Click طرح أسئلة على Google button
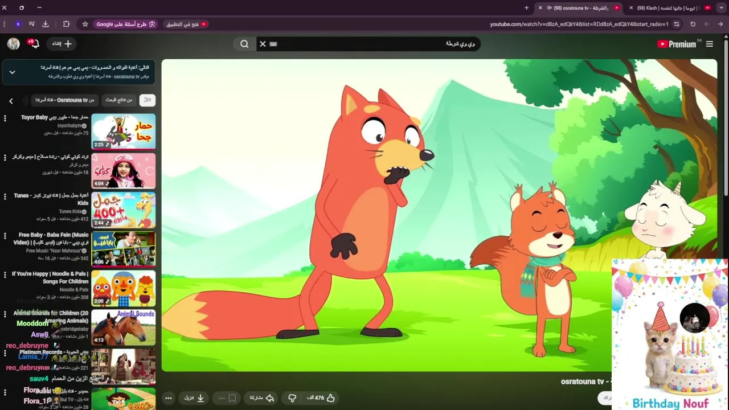The height and width of the screenshot is (410, 729). pyautogui.click(x=125, y=24)
